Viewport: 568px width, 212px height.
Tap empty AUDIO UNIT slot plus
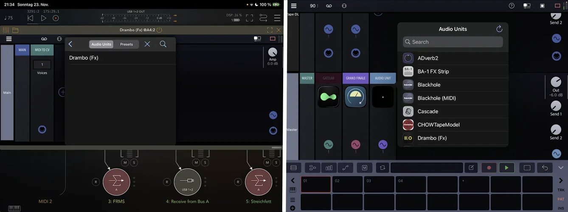pyautogui.click(x=382, y=97)
